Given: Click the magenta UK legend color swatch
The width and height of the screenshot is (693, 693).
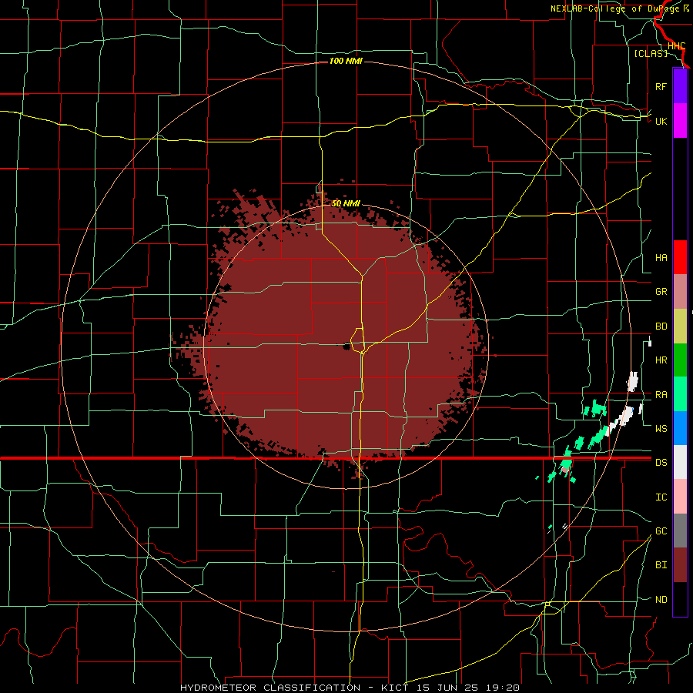Looking at the screenshot, I should pyautogui.click(x=680, y=121).
